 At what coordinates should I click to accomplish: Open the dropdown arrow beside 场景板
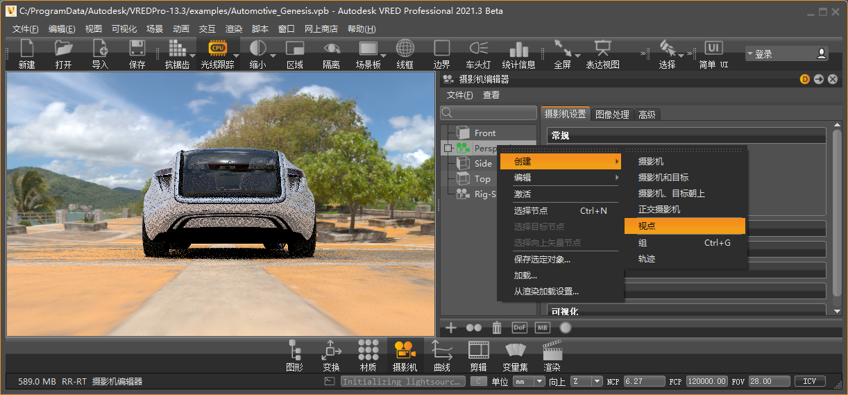383,56
